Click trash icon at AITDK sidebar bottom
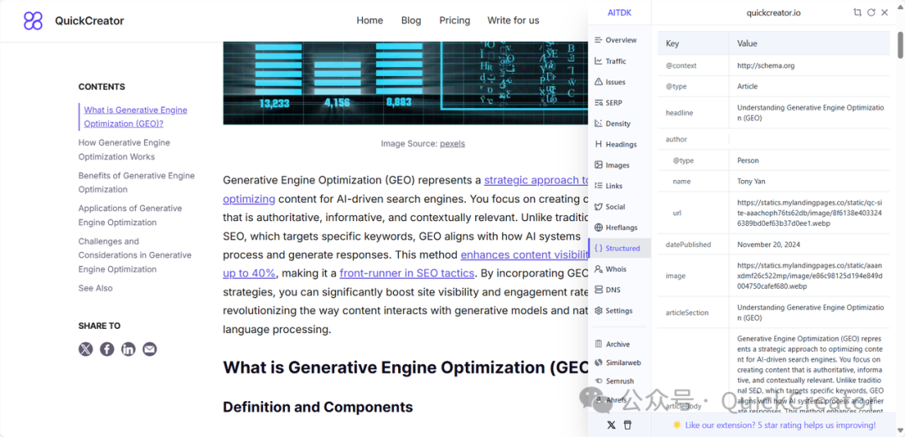Viewport: 905px width, 437px height. click(x=628, y=425)
